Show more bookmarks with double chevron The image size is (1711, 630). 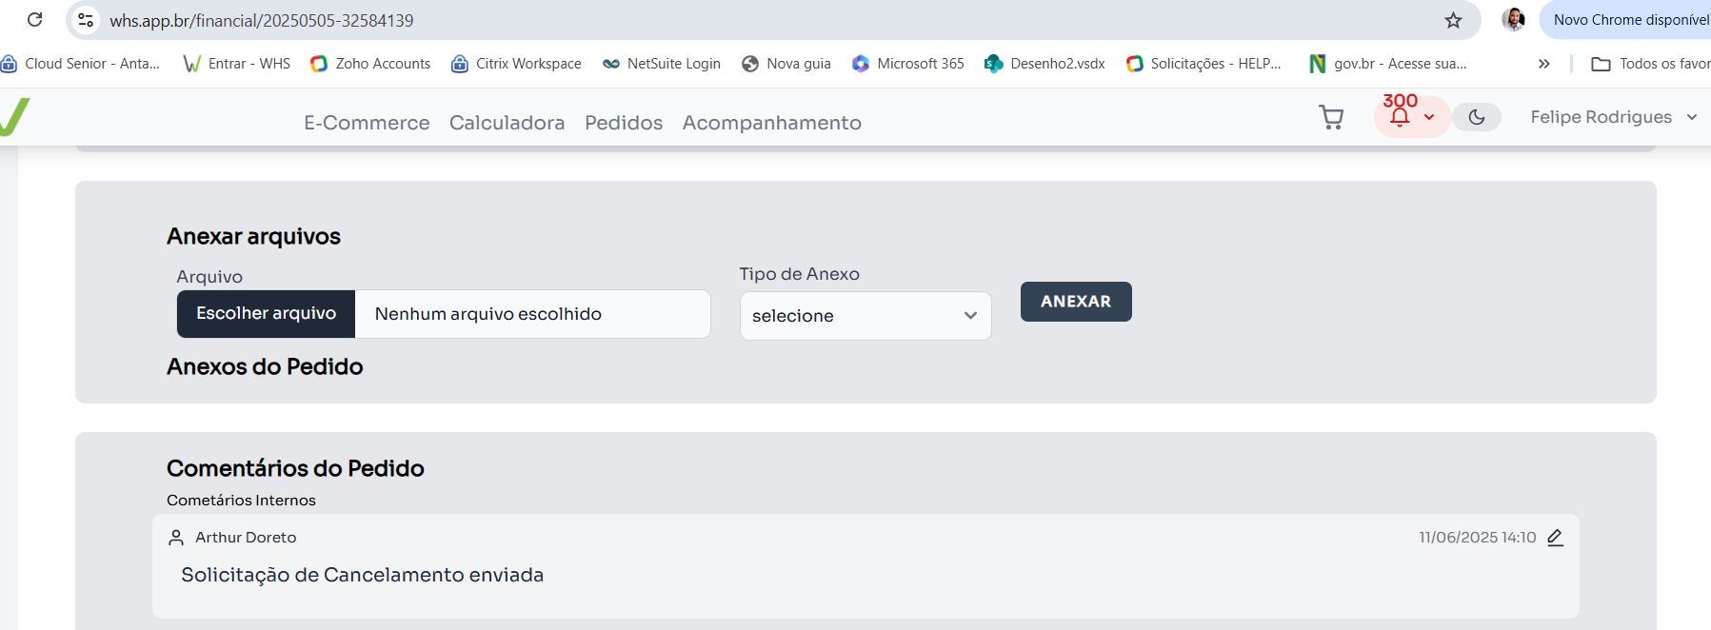pyautogui.click(x=1543, y=64)
